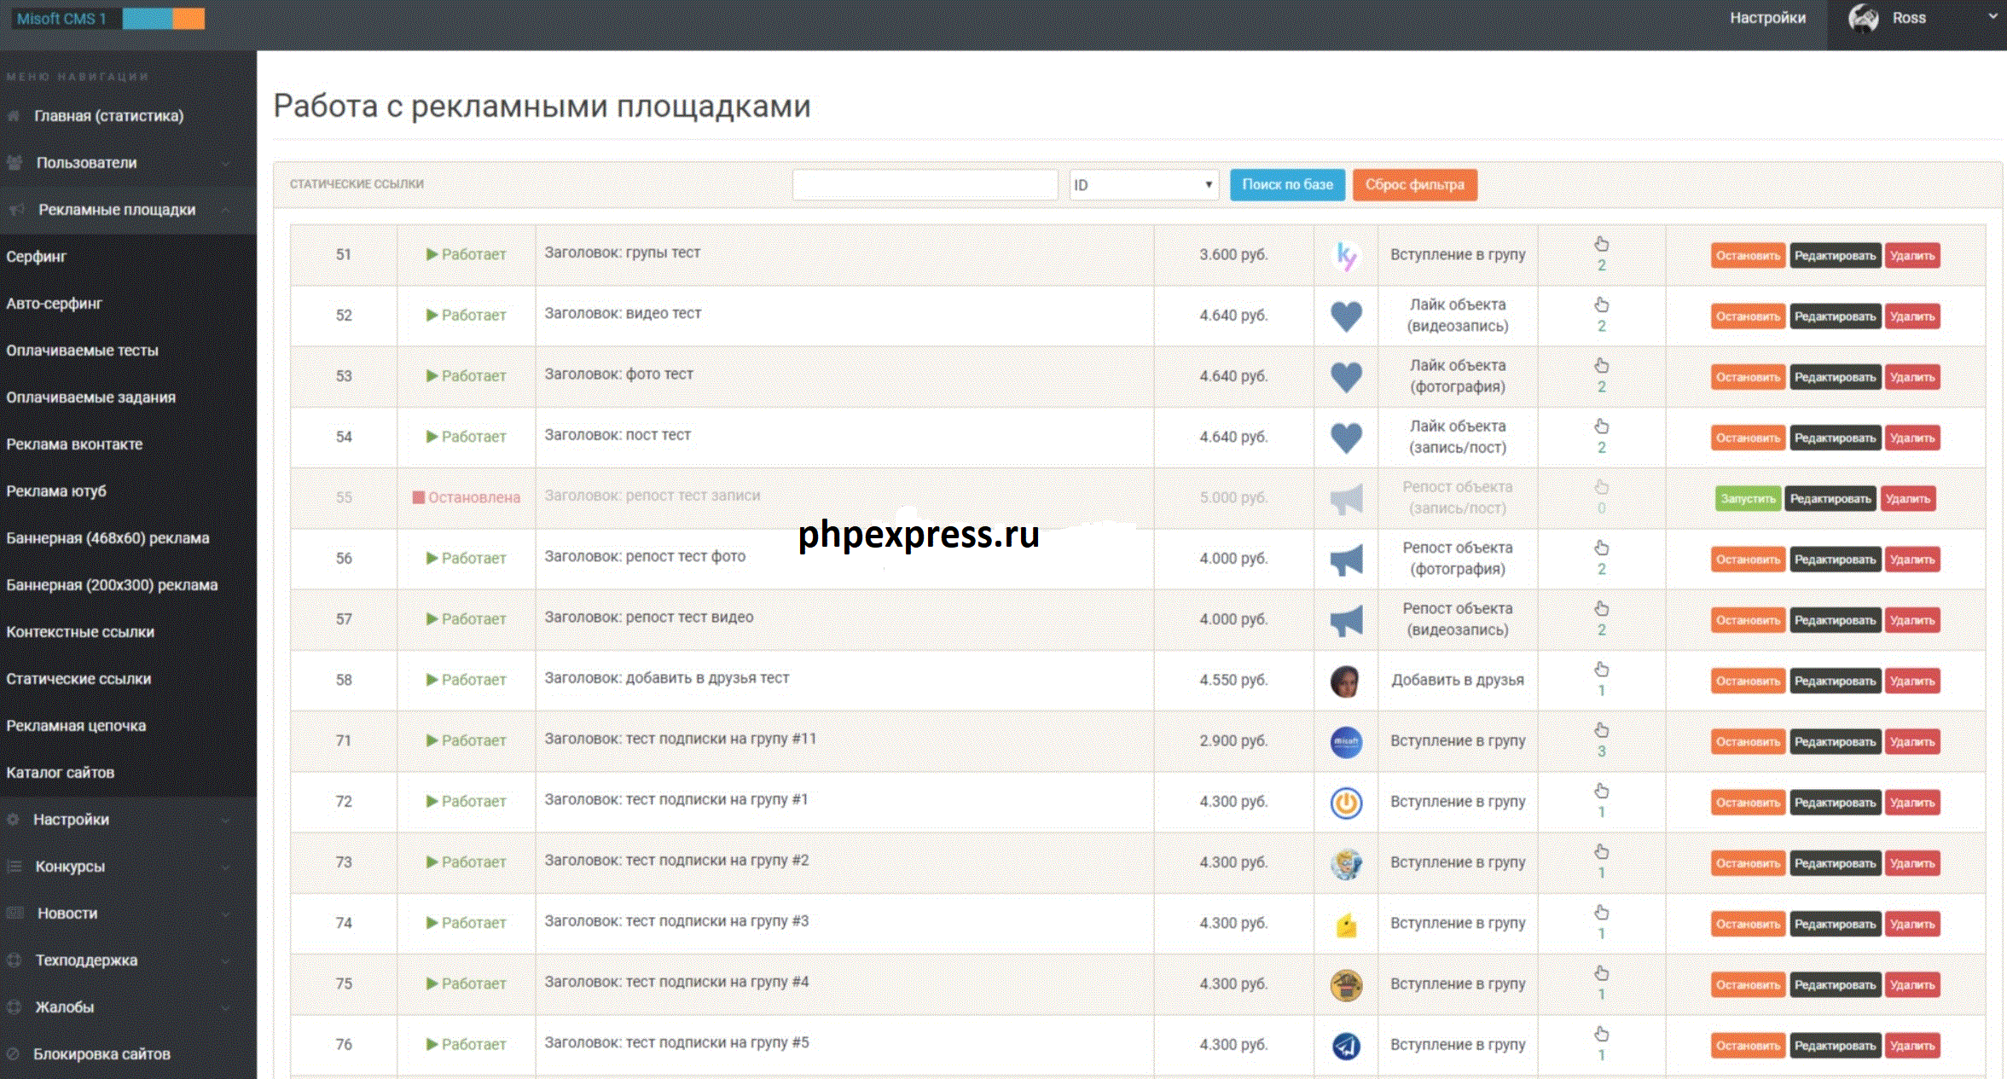Viewport: 2007px width, 1079px height.
Task: Click Редактировать for row 72
Action: pos(1835,803)
